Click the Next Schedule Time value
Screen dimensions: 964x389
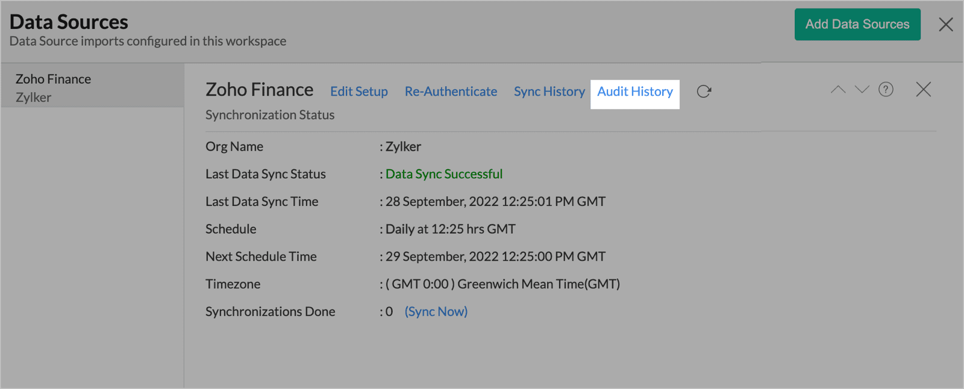pos(495,257)
